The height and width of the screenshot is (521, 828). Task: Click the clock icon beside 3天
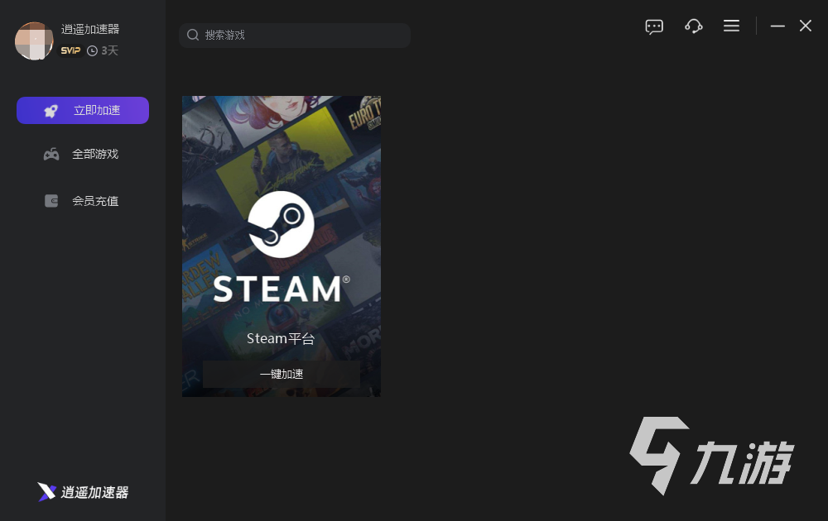pos(92,50)
